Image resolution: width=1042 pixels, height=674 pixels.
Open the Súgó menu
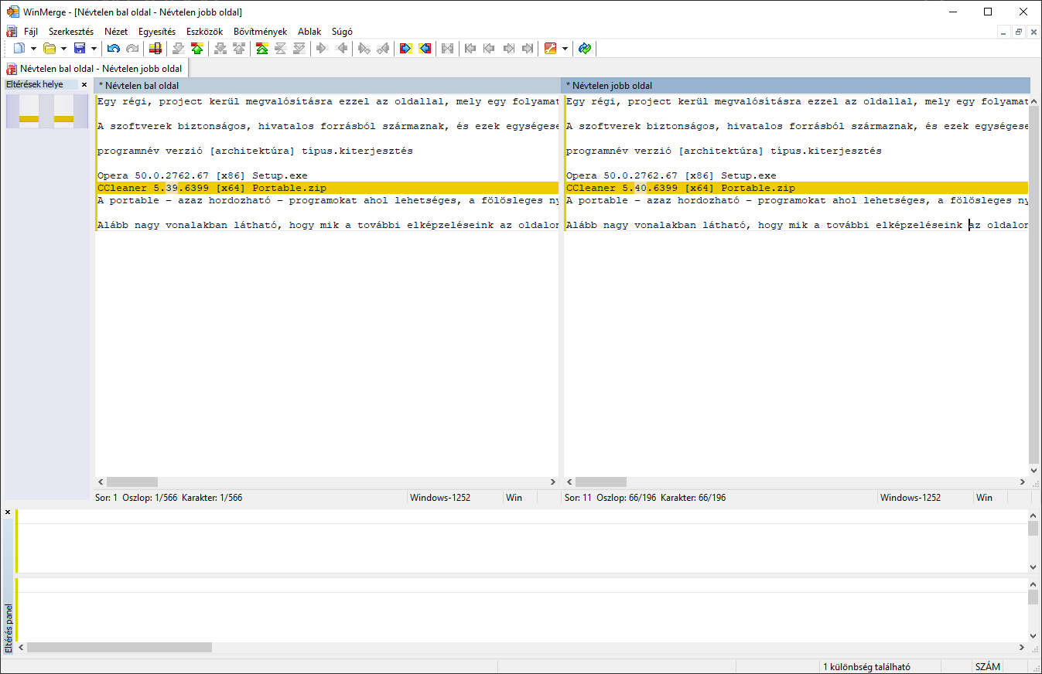coord(342,32)
